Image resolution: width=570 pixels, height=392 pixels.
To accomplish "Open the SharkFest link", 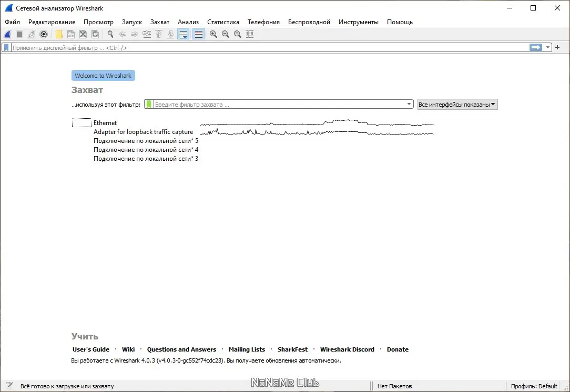I will [x=293, y=349].
